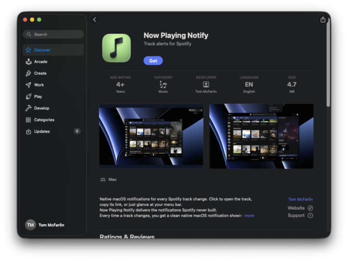348x261 pixels.
Task: Browse Categories in the sidebar
Action: pos(53,120)
